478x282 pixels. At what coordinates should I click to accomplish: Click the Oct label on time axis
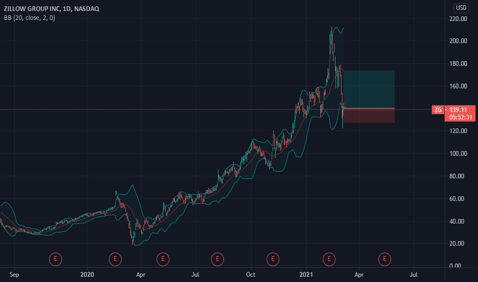pyautogui.click(x=251, y=275)
